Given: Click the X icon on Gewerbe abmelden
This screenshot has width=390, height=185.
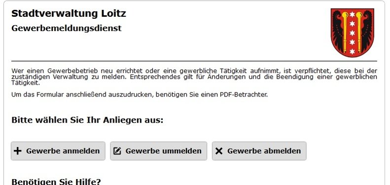Looking at the screenshot, I should (219, 151).
